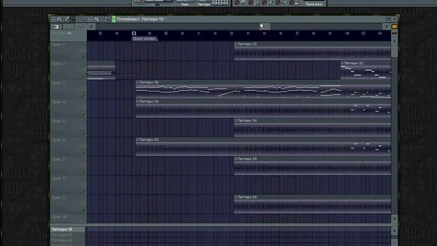Click the playlist scrollbar down arrow
This screenshot has width=437, height=246.
point(395,219)
